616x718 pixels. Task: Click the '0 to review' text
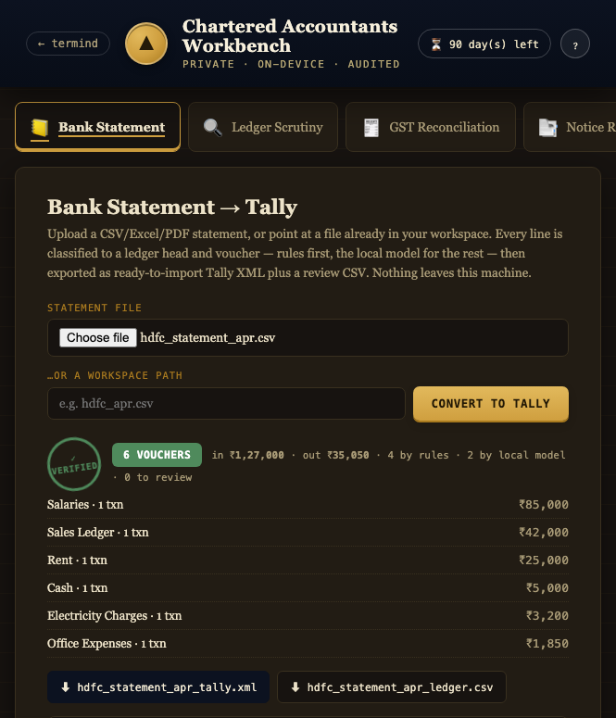point(158,477)
